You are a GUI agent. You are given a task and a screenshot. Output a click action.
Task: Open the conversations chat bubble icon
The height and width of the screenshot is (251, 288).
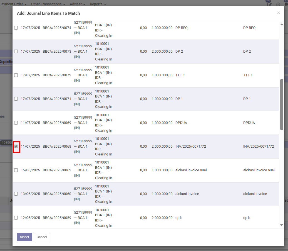pyautogui.click(x=286, y=4)
